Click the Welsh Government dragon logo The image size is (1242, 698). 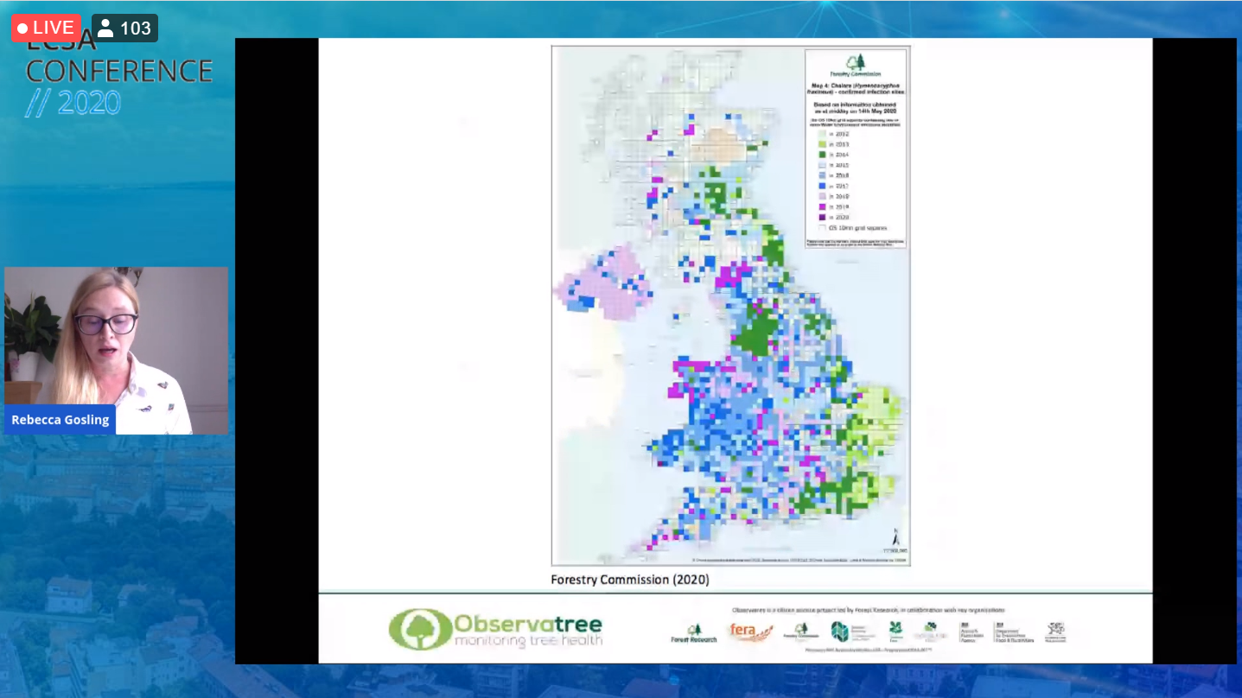[x=1055, y=631]
